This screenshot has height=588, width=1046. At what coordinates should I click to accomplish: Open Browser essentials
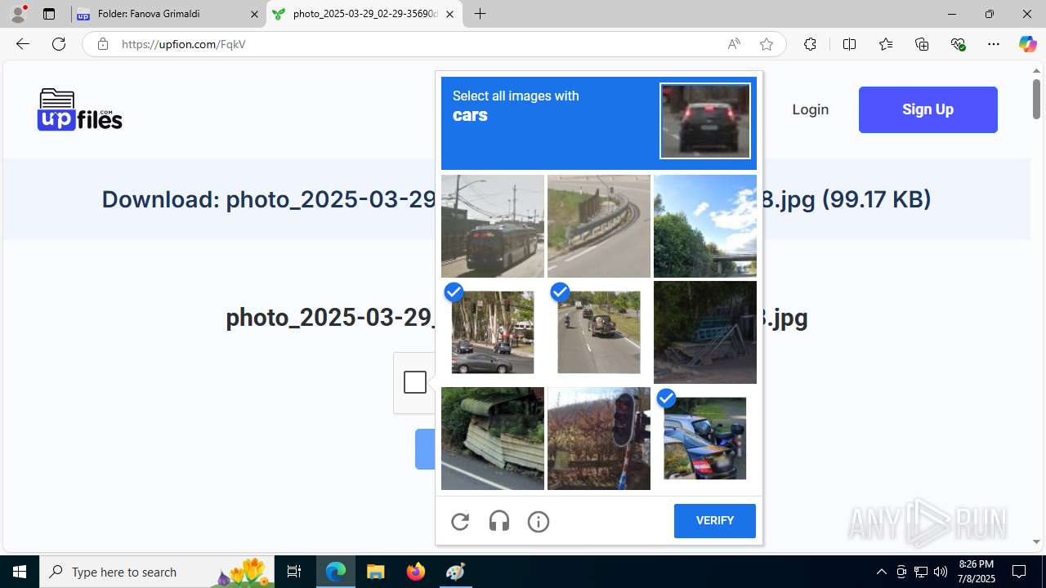pos(959,44)
